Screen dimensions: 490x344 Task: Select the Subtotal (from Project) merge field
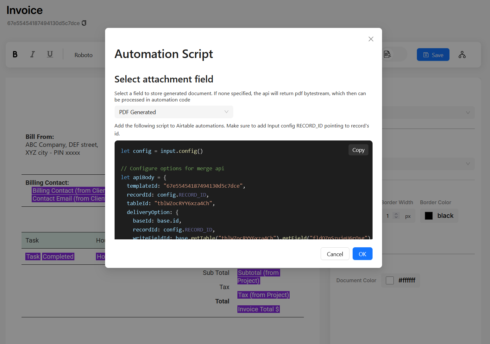tap(259, 276)
